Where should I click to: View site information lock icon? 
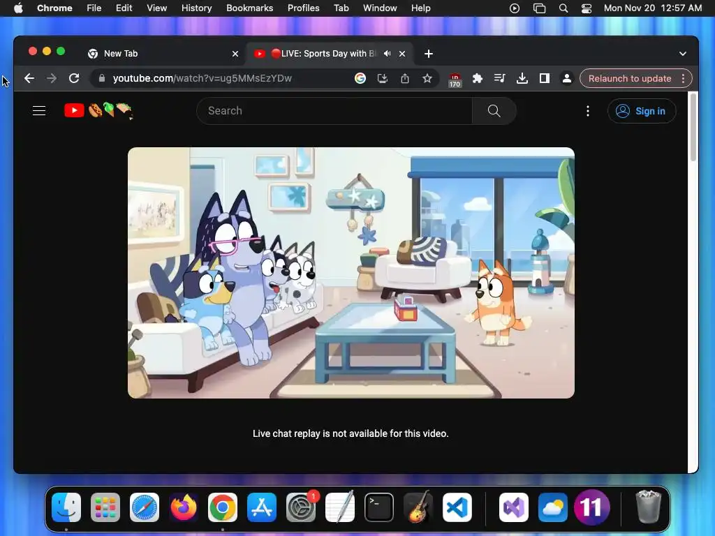[x=102, y=78]
